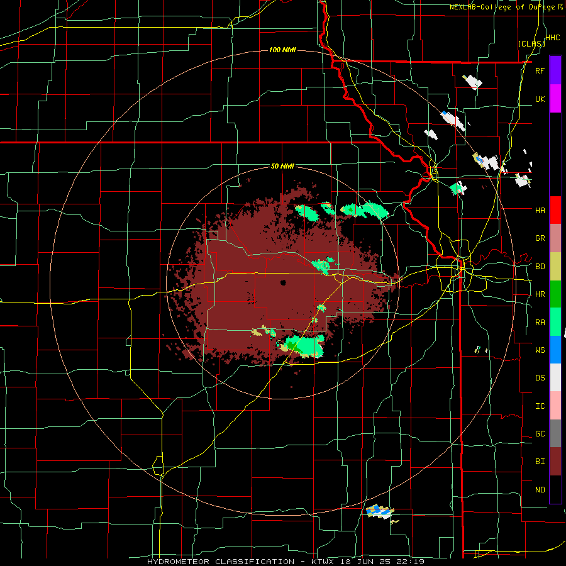566x566 pixels.
Task: Click the BD legend label
Action: click(x=540, y=267)
